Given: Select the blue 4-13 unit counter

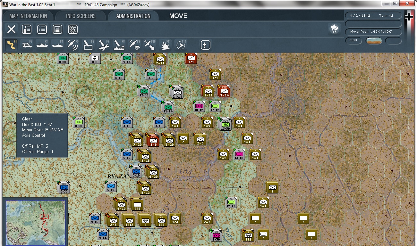Looking at the screenshot, I should point(127,122).
